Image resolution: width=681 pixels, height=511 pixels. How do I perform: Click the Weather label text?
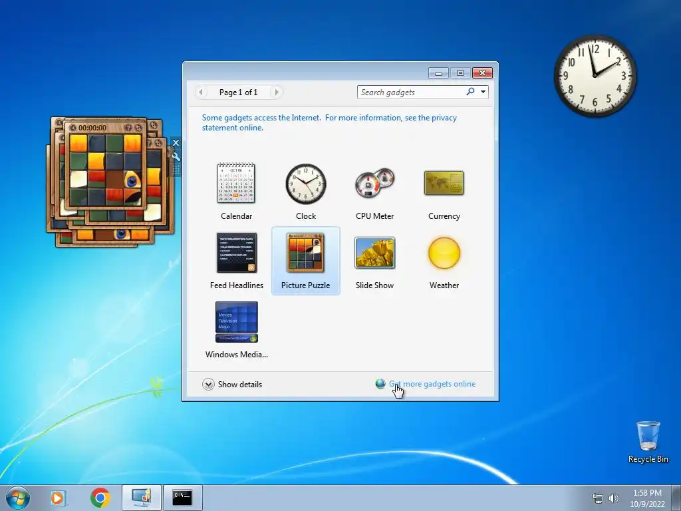point(444,285)
